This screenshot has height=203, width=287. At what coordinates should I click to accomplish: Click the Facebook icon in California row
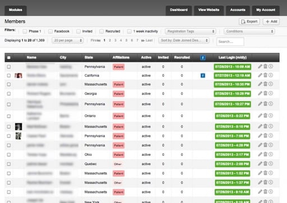point(203,76)
